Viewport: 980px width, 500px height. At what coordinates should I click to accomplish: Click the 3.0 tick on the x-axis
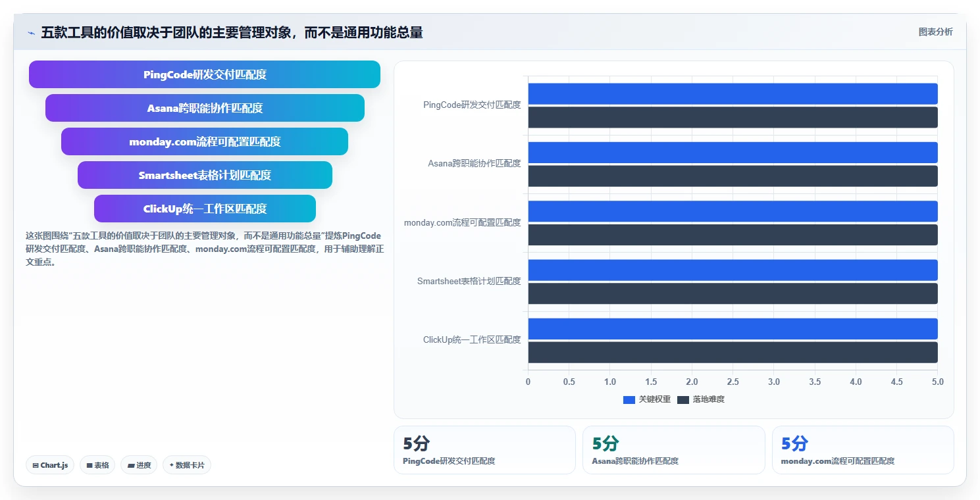[x=774, y=382]
